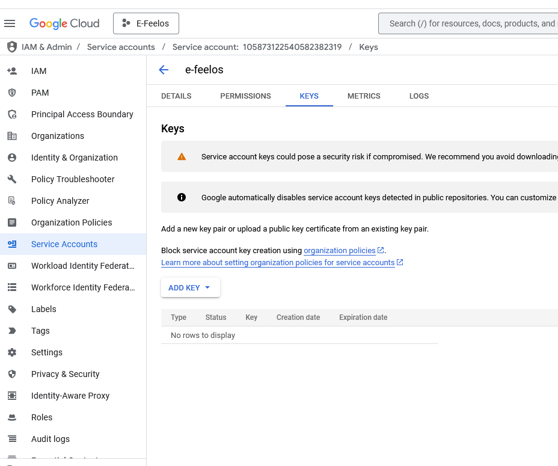Select Workload Identity Federation in sidebar

tap(83, 266)
